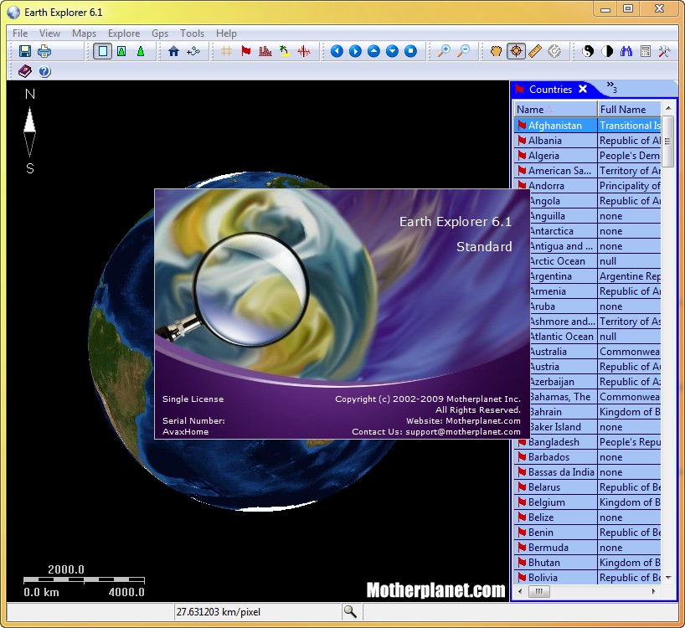Select the Countries tab

pyautogui.click(x=550, y=90)
